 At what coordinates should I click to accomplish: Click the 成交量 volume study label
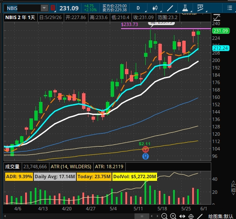click(x=13, y=167)
